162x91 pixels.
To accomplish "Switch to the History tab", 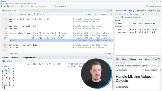I will coord(131,11).
